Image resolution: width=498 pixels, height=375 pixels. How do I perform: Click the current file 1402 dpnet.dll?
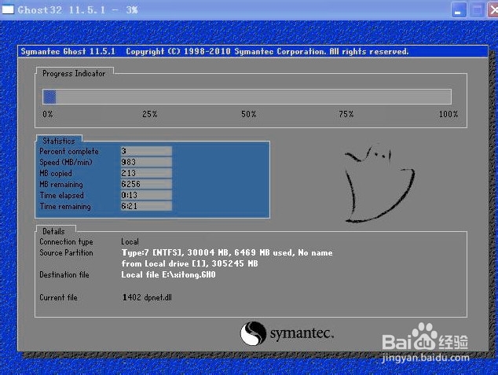(147, 297)
